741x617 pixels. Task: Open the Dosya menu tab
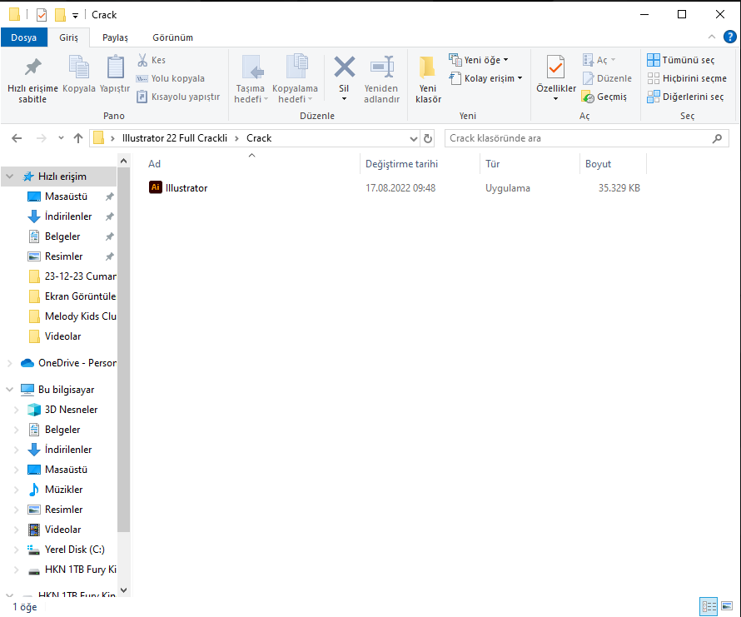coord(23,37)
